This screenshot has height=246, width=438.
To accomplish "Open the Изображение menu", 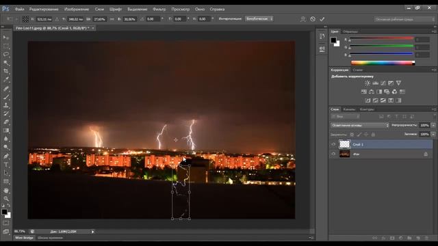I will 77,9.
